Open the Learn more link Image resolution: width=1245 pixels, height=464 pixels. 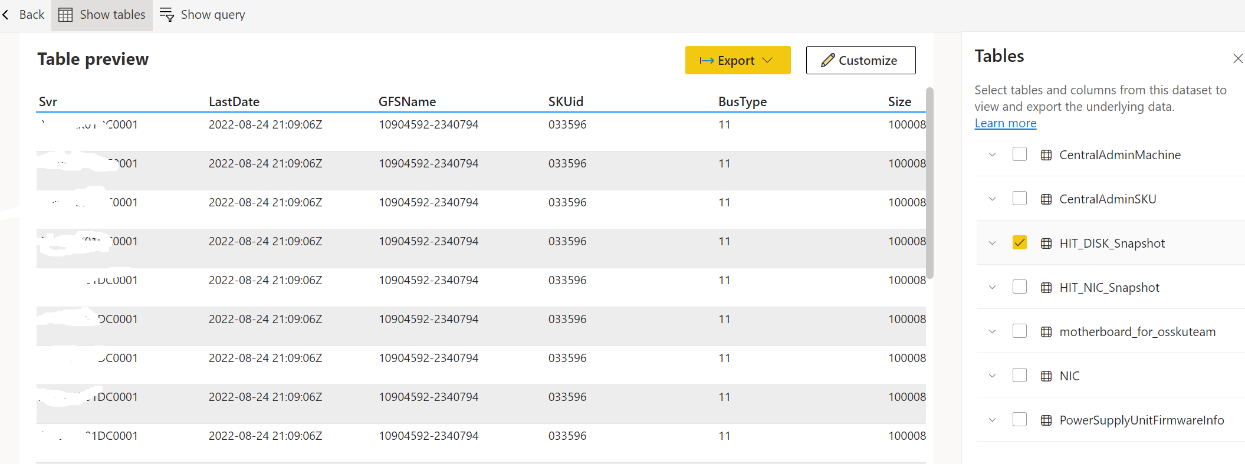tap(1006, 123)
